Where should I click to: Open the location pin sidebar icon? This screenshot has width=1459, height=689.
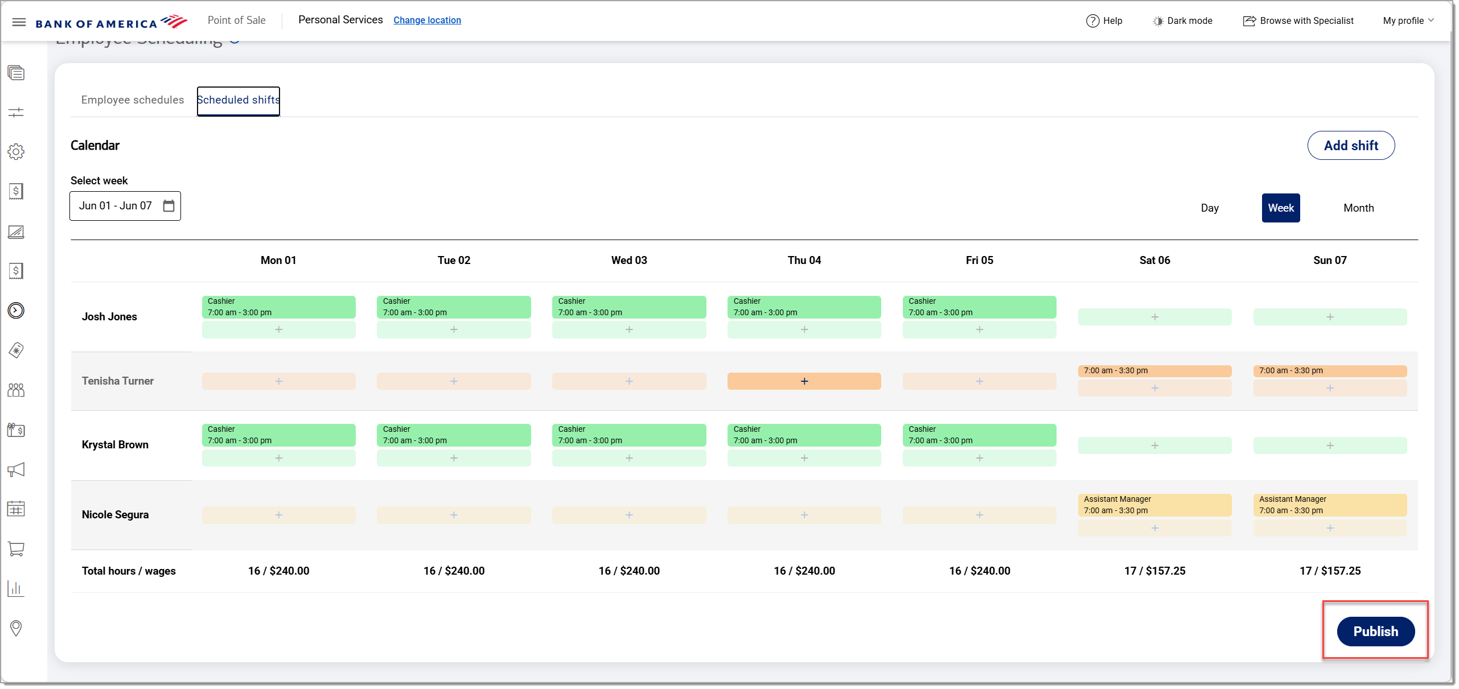[16, 628]
